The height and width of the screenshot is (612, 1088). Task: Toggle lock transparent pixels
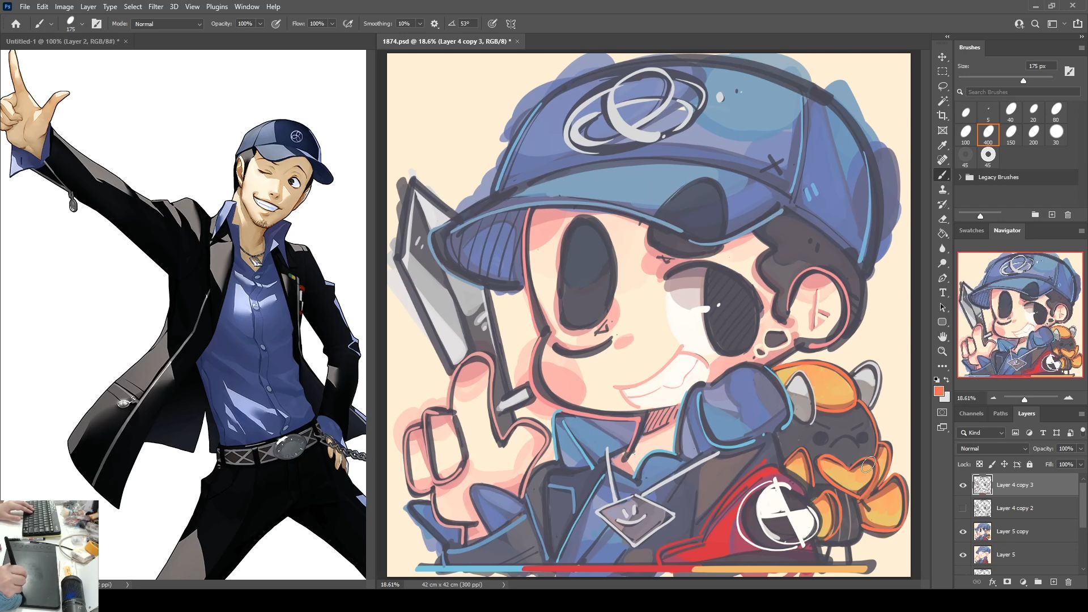pos(979,464)
